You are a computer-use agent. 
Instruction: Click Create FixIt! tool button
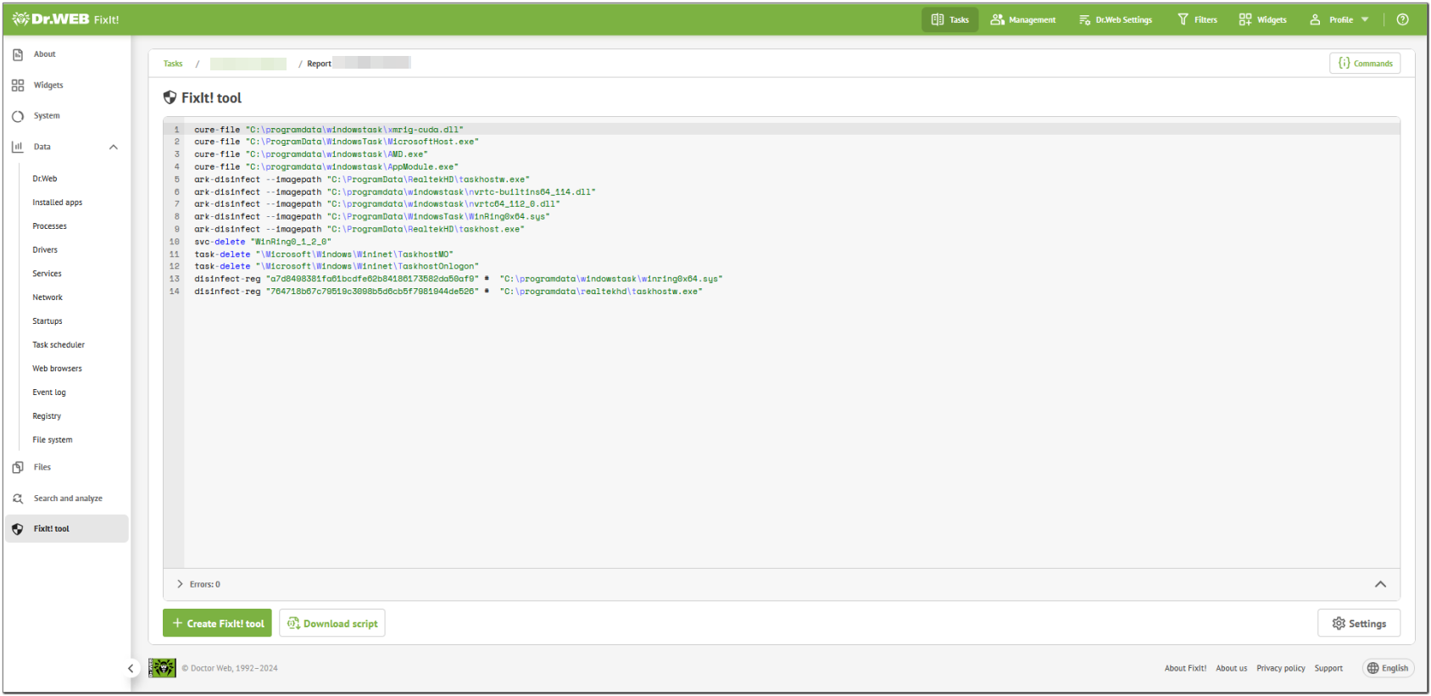click(217, 623)
